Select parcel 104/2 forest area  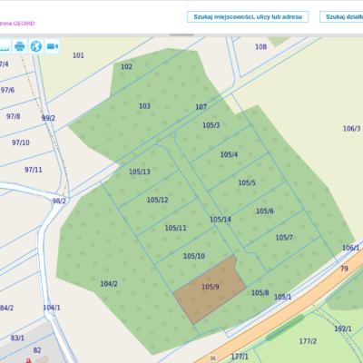tap(109, 284)
